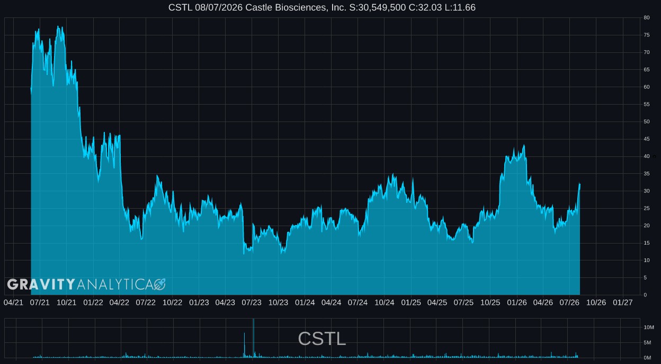Viewport: 661px width, 364px height.
Task: Click the 04/23 date axis label
Action: (225, 303)
